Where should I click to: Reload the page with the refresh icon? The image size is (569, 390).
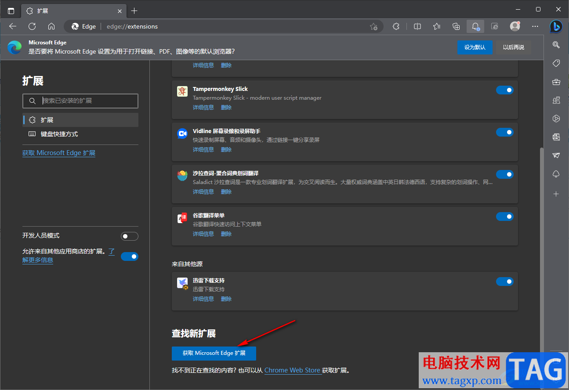[x=32, y=26]
